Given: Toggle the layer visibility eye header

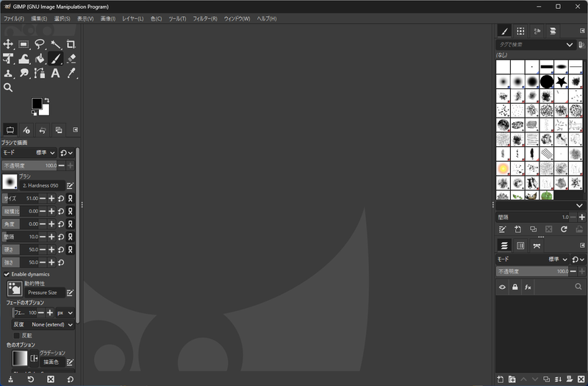Looking at the screenshot, I should (x=502, y=287).
